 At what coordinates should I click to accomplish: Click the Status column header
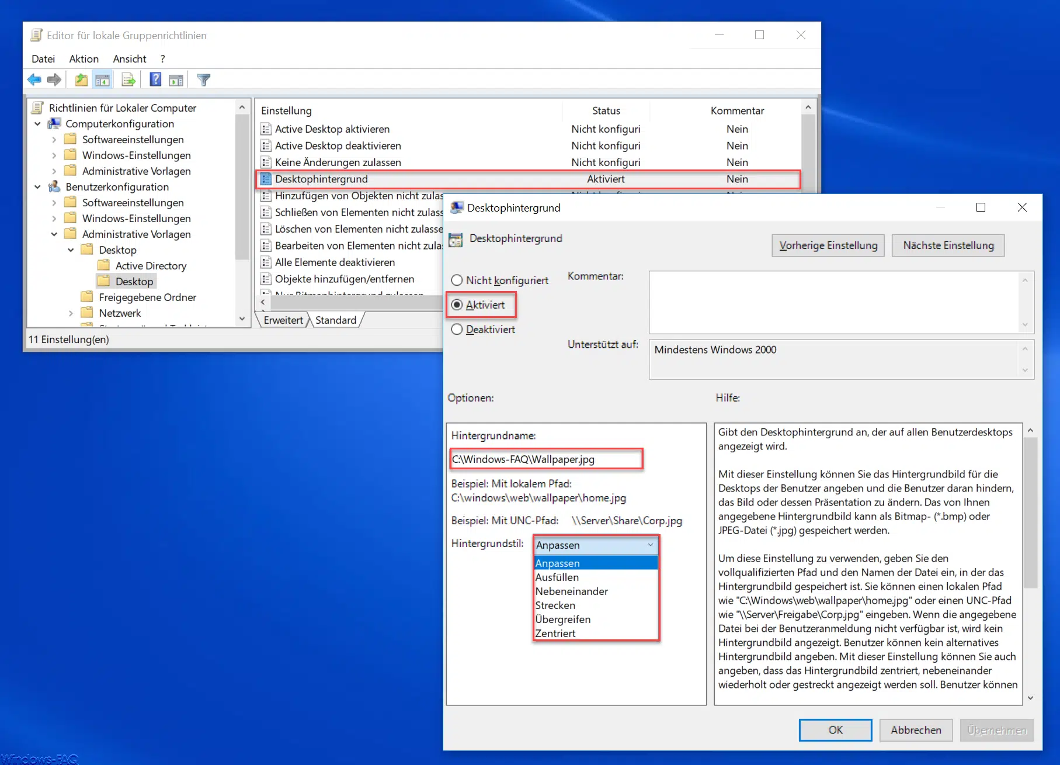point(606,110)
